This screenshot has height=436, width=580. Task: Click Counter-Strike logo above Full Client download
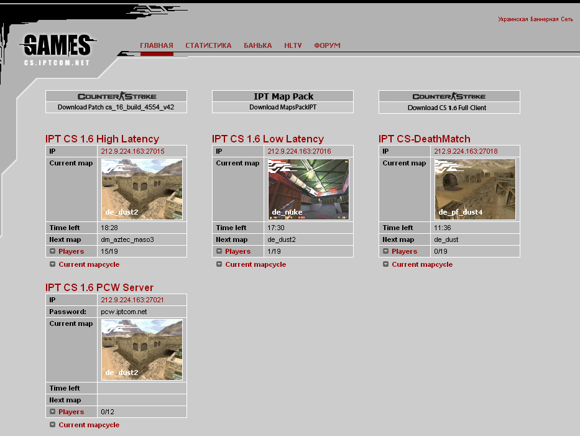click(x=449, y=96)
